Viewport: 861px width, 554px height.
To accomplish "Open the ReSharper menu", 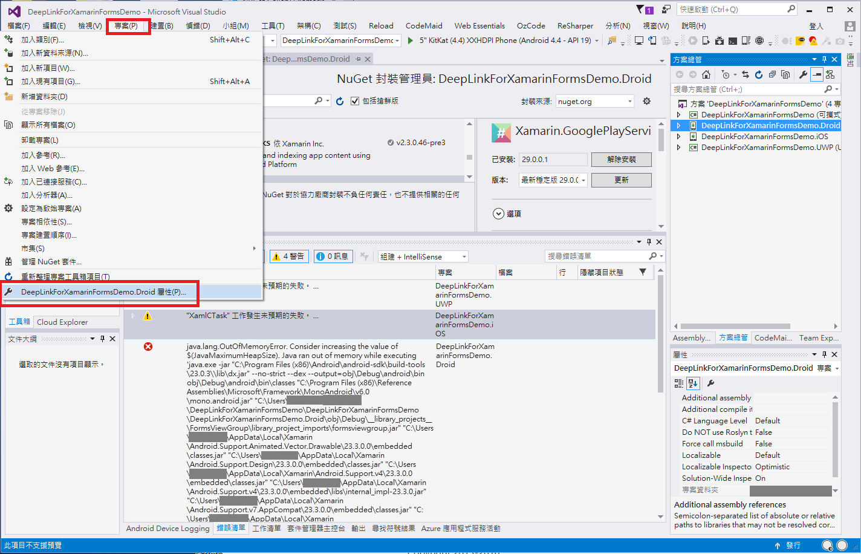I will point(575,26).
